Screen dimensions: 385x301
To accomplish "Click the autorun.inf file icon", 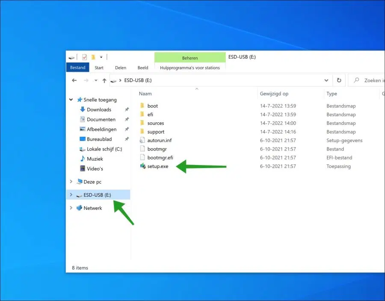I will [142, 140].
